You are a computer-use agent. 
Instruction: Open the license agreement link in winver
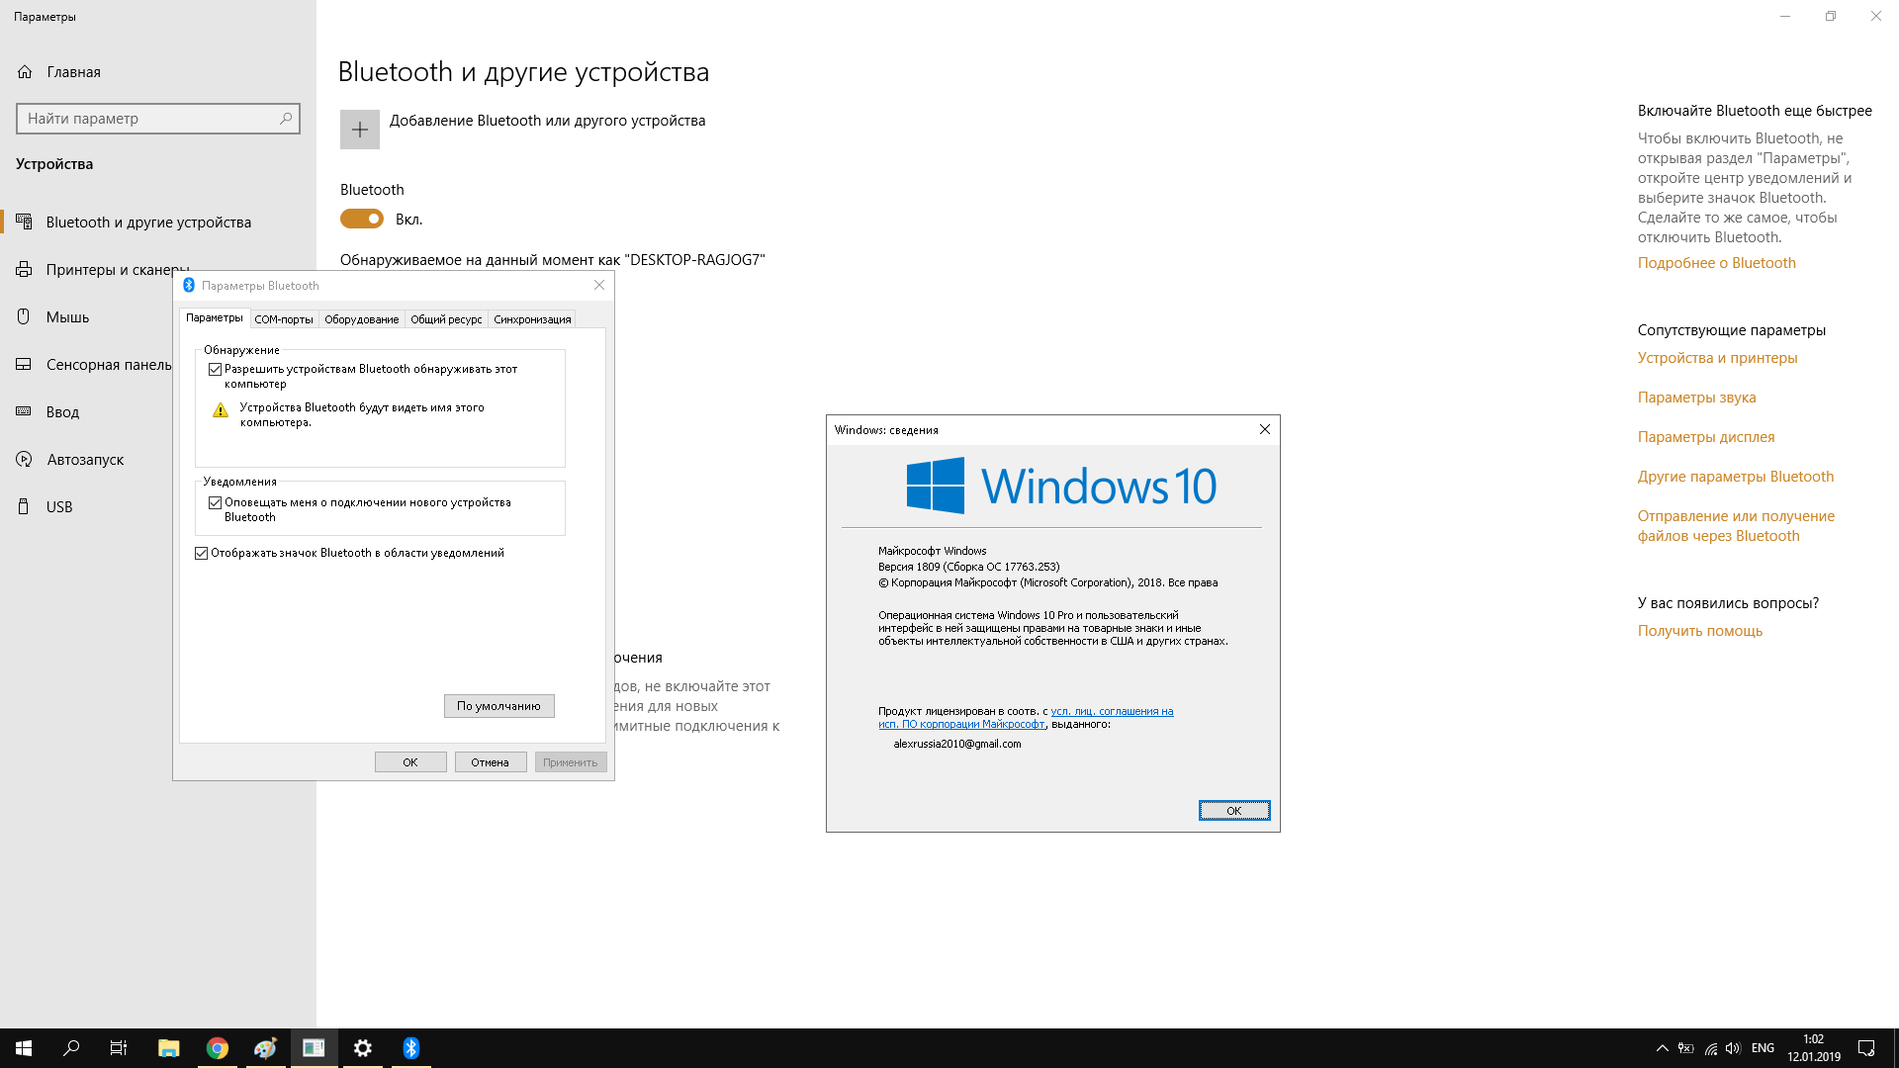[x=1025, y=718]
